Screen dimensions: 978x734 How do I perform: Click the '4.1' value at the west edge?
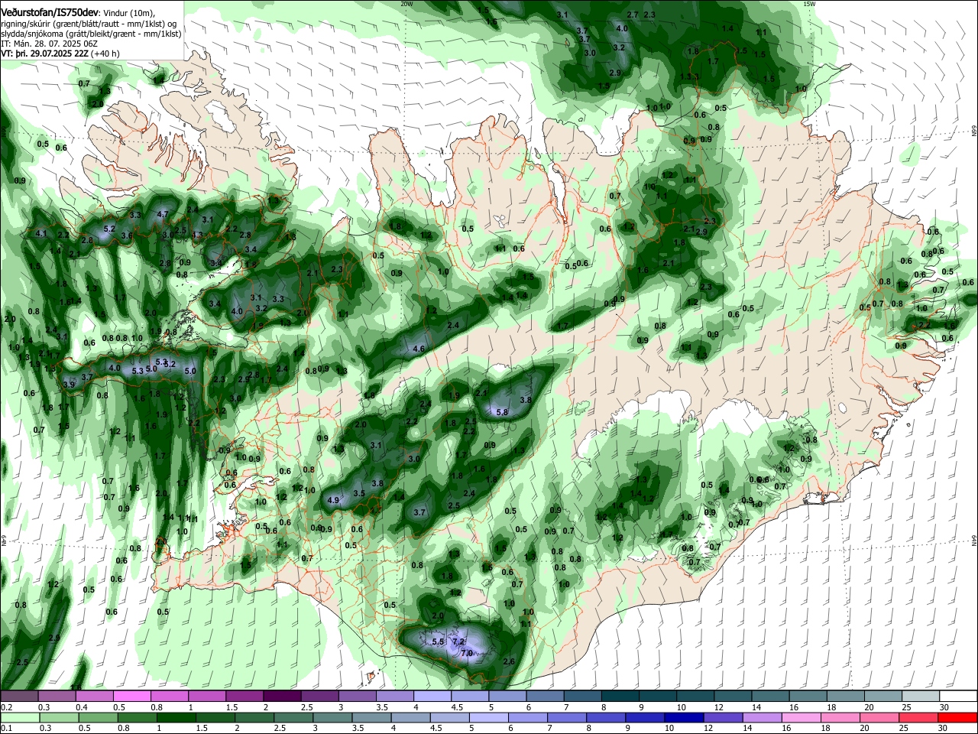[x=41, y=233]
